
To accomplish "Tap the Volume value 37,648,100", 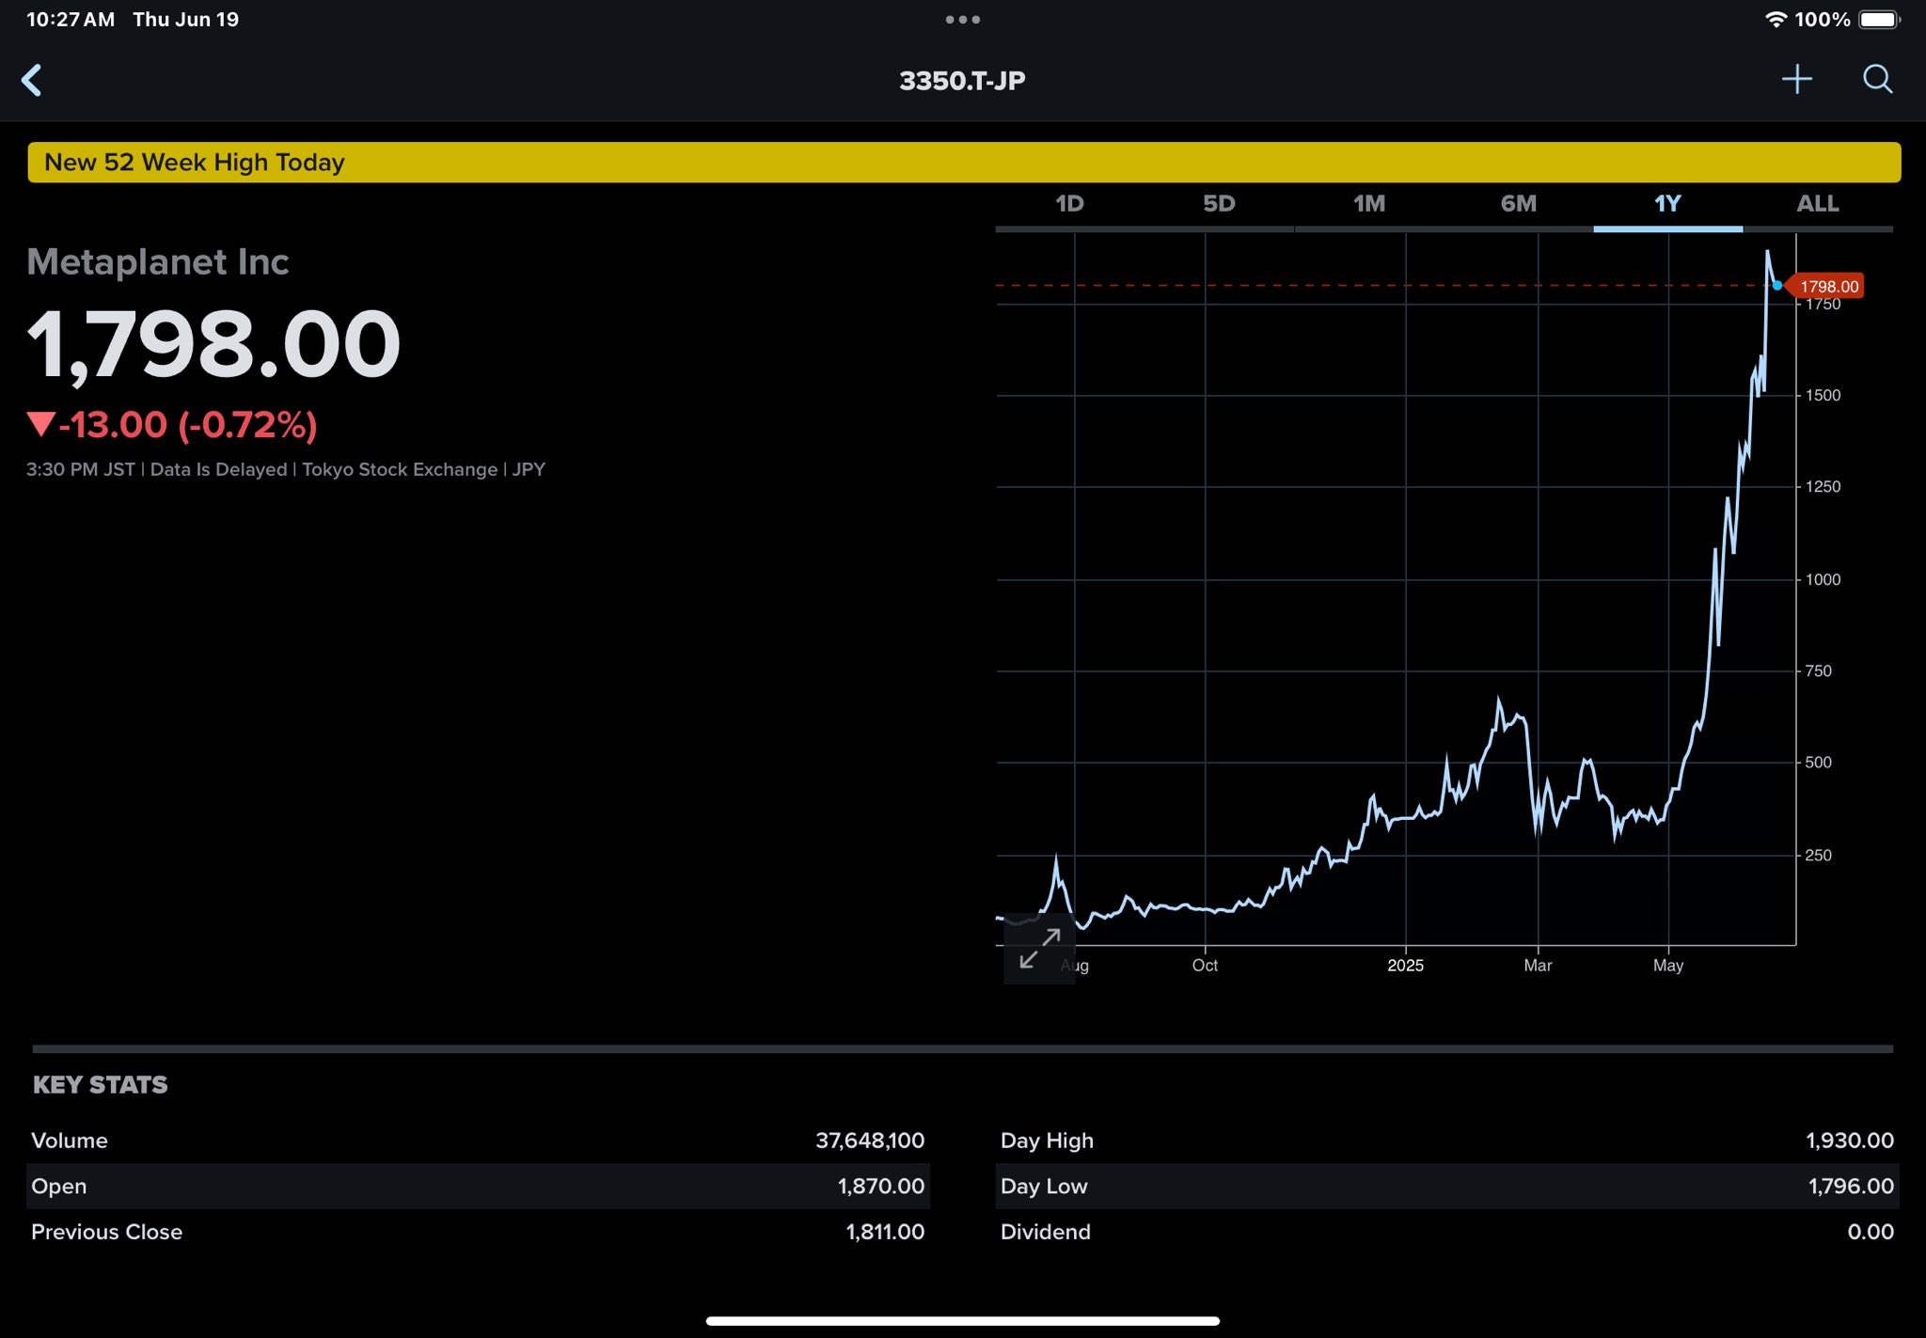I will (x=870, y=1141).
